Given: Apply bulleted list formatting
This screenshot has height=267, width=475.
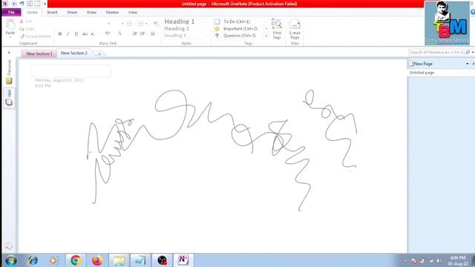Looking at the screenshot, I should tap(129, 24).
